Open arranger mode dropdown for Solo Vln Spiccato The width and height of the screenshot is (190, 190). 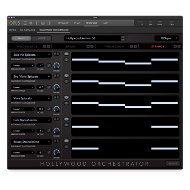23,65
